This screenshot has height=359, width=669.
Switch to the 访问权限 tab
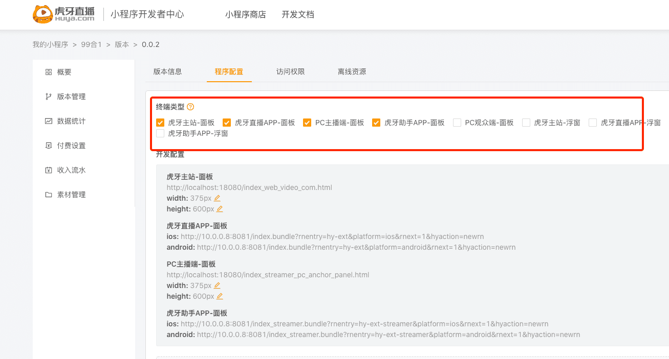291,71
